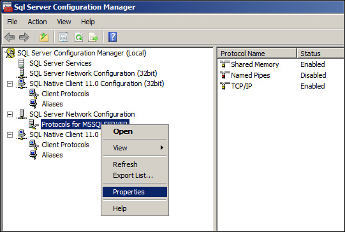Click the blue Help question mark icon
Screen dimensions: 345x232
click(112, 37)
